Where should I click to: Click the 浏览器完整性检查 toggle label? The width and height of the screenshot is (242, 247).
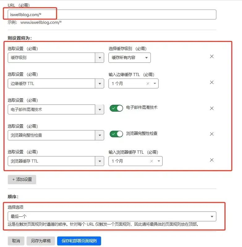[x=142, y=134]
